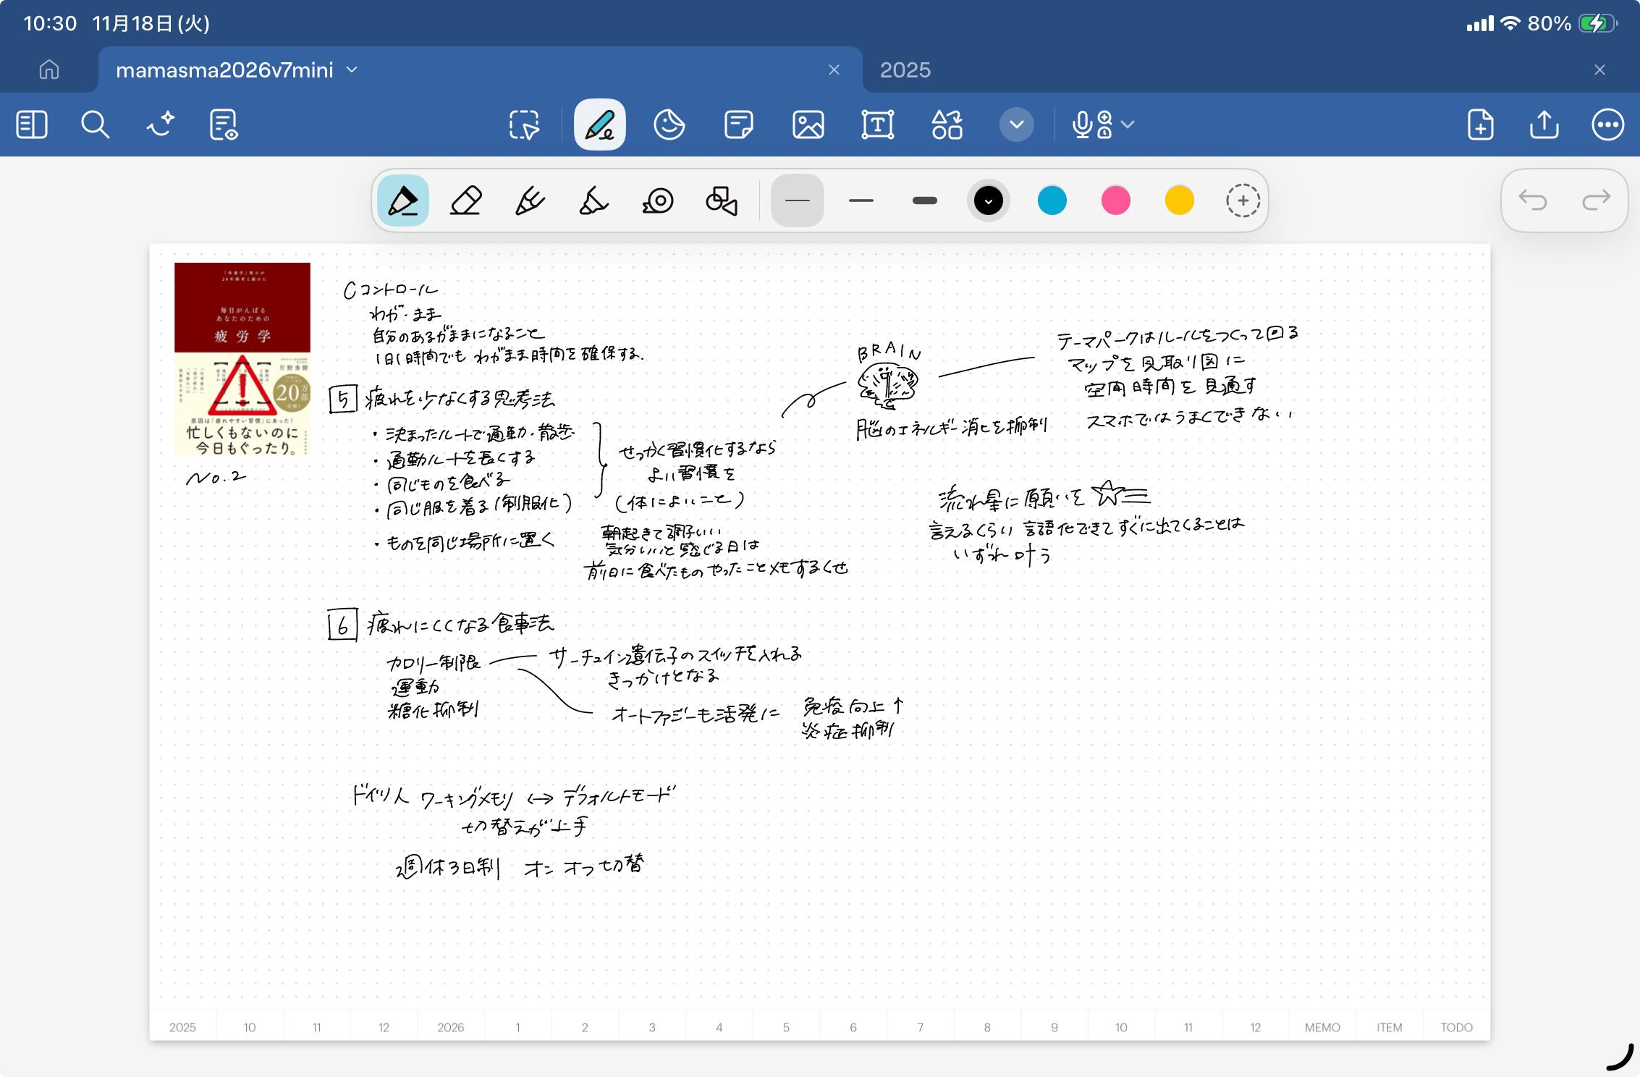Switch to the 2025 document tab

tap(905, 69)
